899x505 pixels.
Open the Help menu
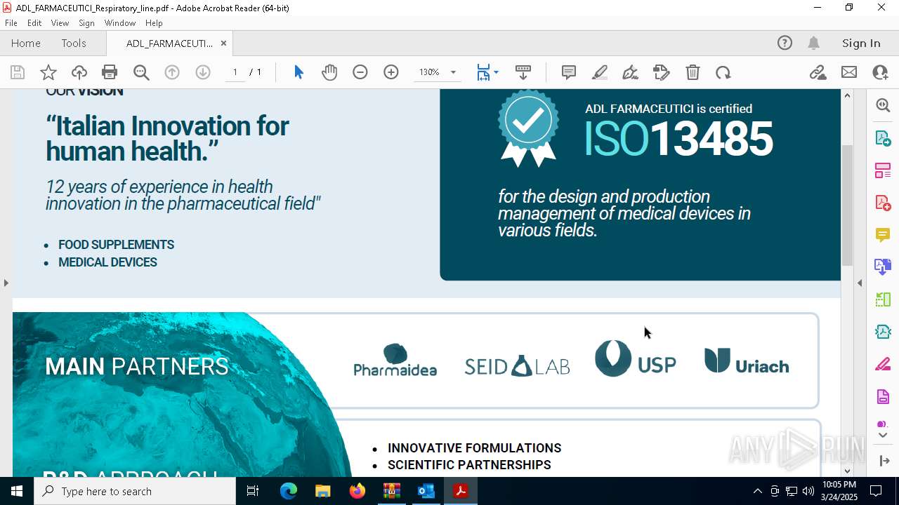click(154, 23)
